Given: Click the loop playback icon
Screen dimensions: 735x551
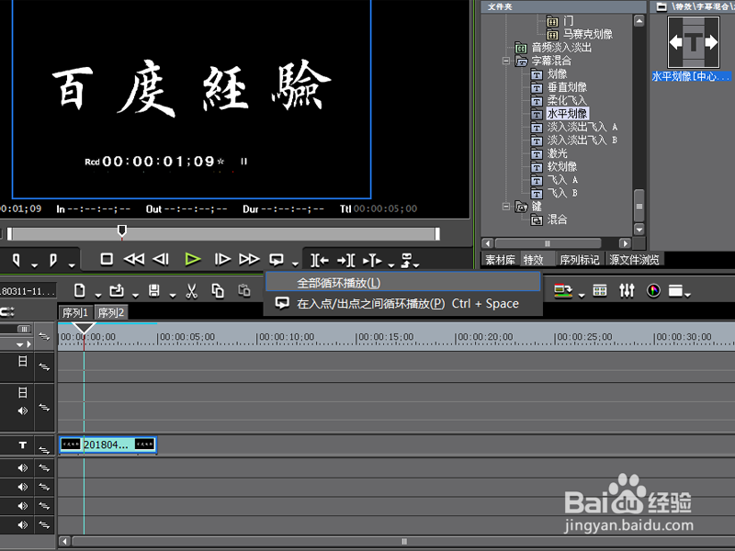Looking at the screenshot, I should tap(277, 260).
